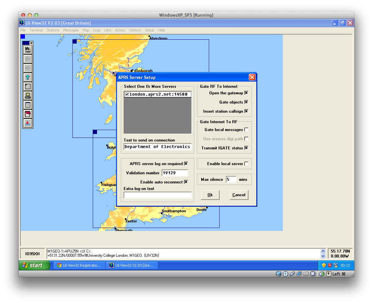
Task: Click the Ok button
Action: (210, 195)
